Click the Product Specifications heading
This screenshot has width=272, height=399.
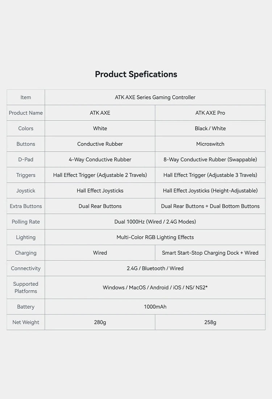[x=136, y=74]
